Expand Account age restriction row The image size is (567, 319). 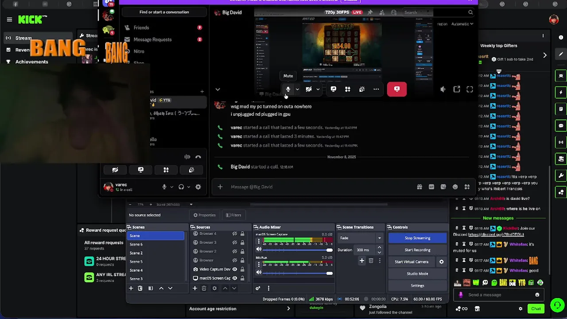point(240,309)
